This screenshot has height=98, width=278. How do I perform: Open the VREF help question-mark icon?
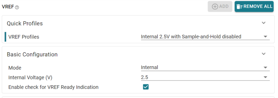pyautogui.click(x=17, y=7)
